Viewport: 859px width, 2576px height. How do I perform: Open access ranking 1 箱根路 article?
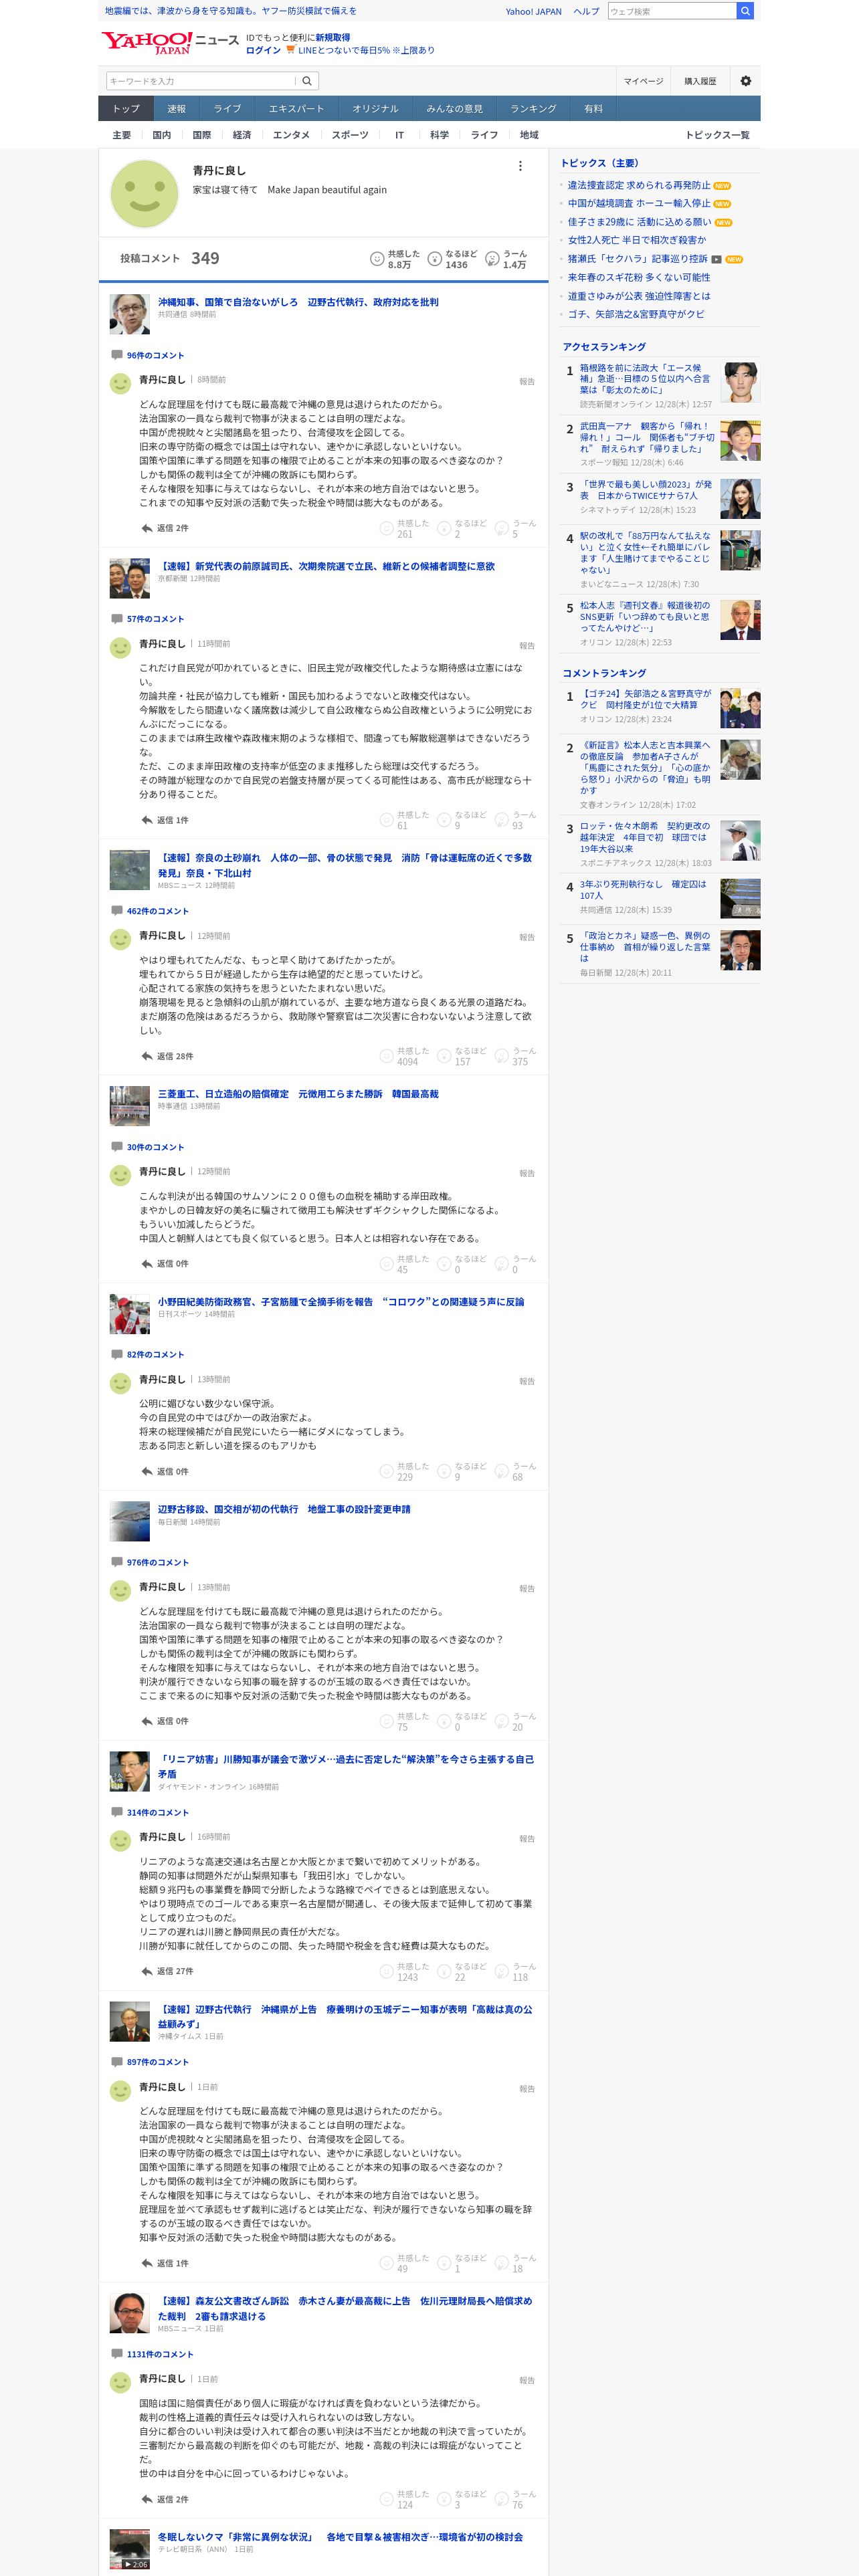pyautogui.click(x=645, y=379)
